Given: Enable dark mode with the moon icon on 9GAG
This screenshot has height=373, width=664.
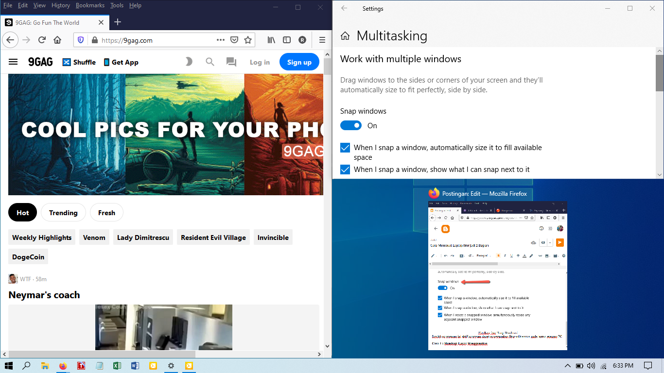Looking at the screenshot, I should [x=189, y=62].
